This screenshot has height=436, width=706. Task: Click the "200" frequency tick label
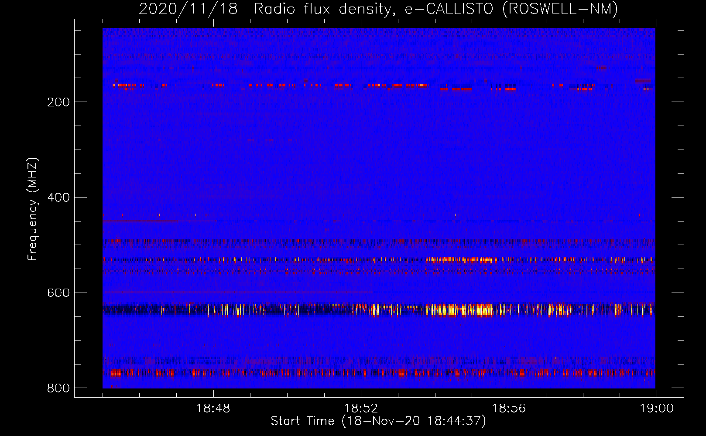[58, 102]
